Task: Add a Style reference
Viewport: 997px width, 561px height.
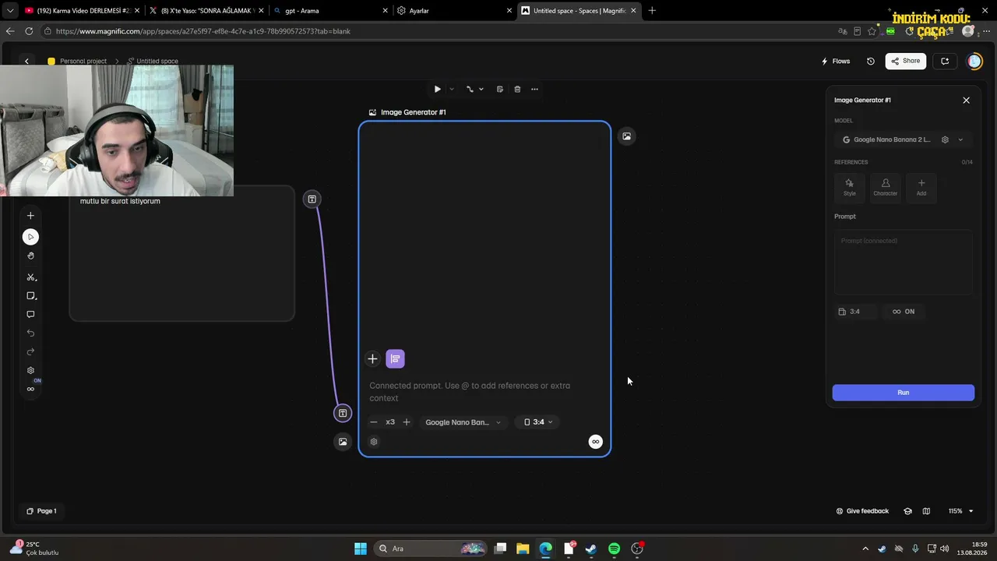Action: coord(849,187)
